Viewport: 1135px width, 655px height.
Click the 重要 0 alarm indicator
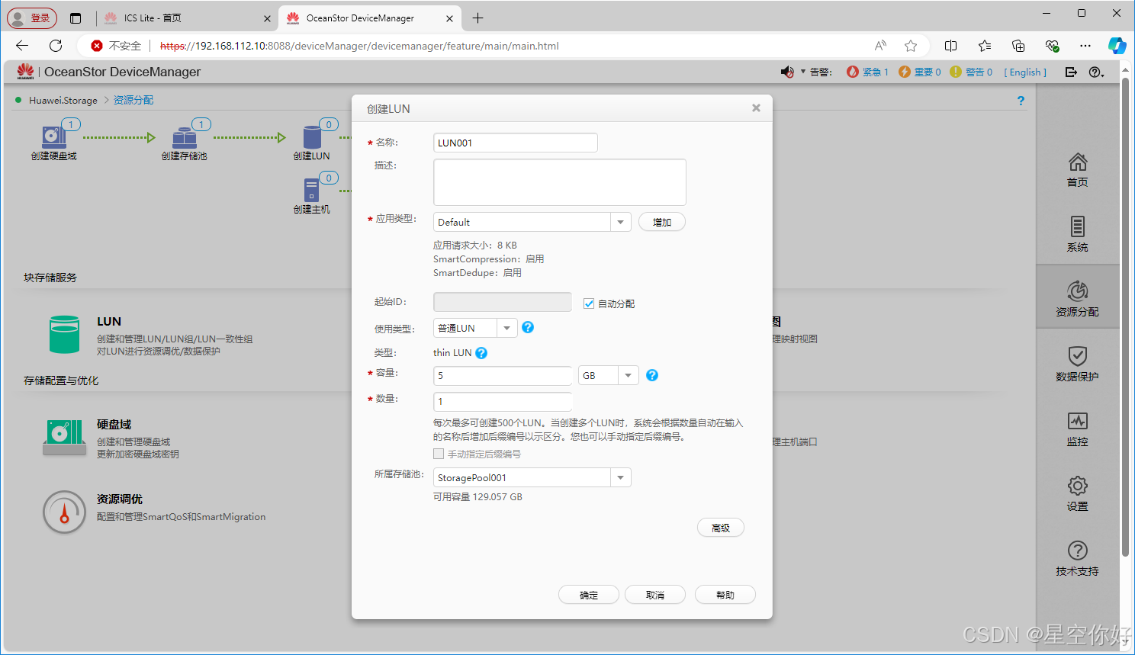(x=920, y=72)
